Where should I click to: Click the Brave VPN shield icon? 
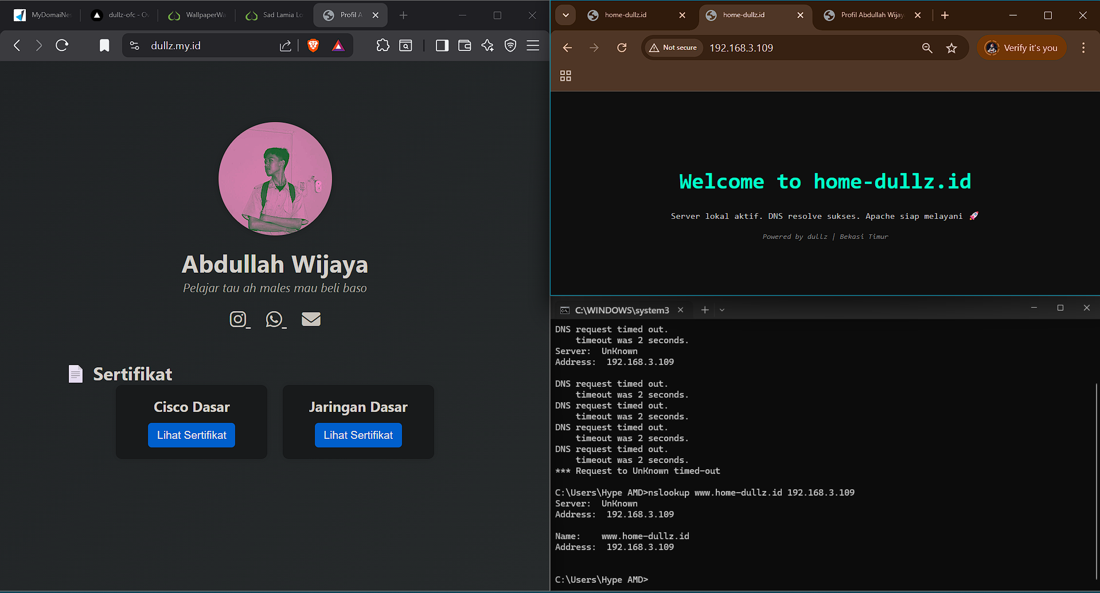point(510,46)
